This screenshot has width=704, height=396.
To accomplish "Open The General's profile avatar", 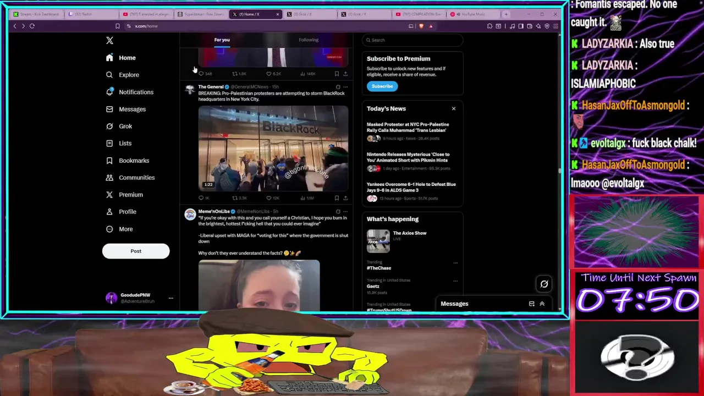I will [190, 89].
